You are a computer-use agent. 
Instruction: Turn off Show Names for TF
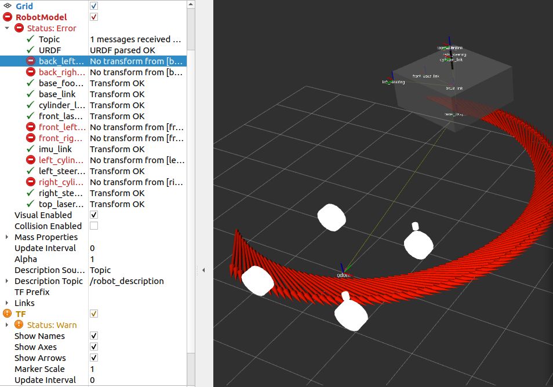point(94,336)
